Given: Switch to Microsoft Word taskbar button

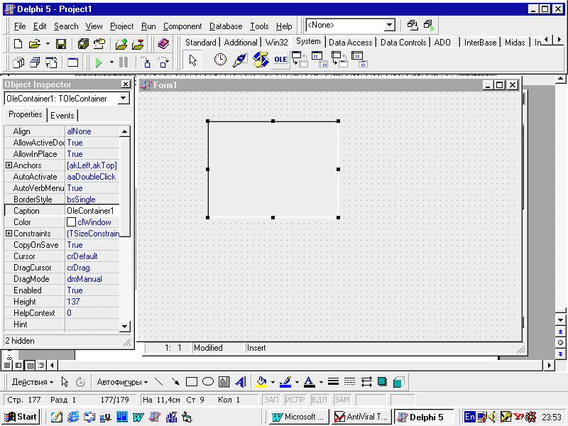Looking at the screenshot, I should (x=299, y=417).
